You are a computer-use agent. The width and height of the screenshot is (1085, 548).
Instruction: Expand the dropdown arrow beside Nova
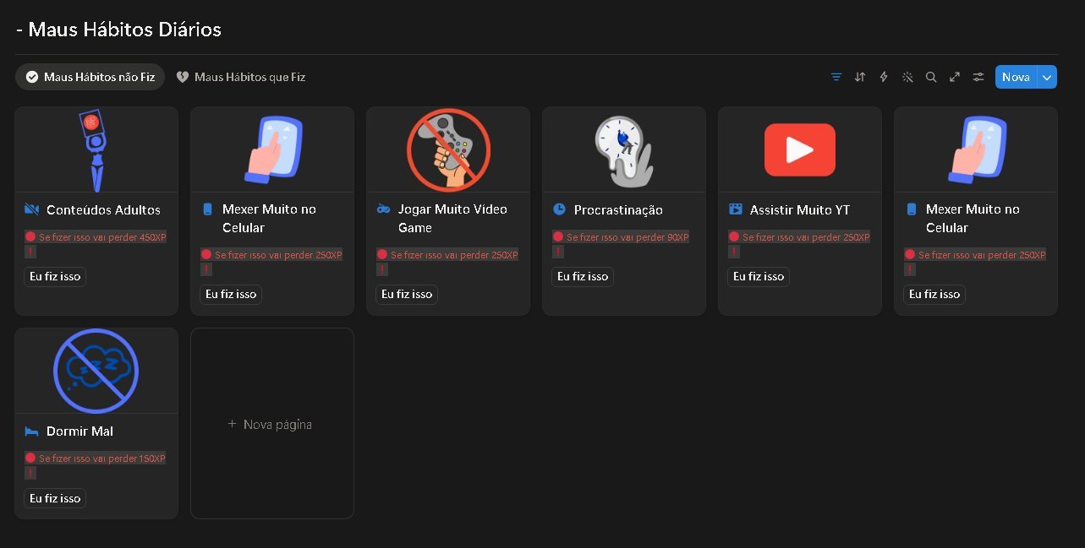click(1047, 77)
